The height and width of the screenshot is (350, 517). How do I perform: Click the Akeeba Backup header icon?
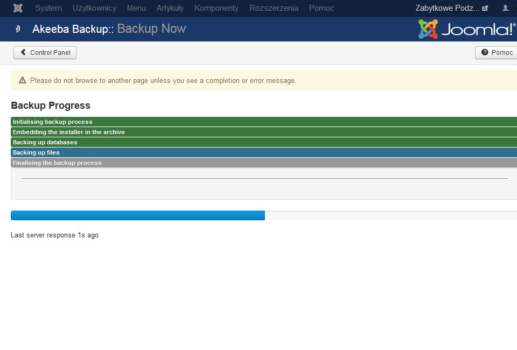click(18, 29)
